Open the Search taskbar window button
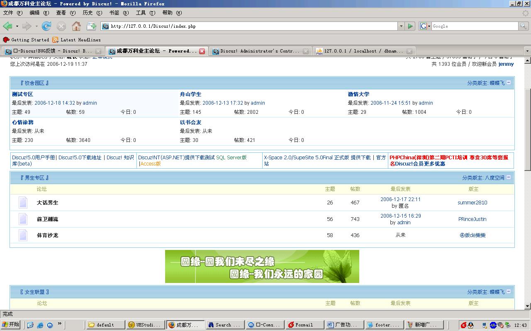 pos(224,325)
